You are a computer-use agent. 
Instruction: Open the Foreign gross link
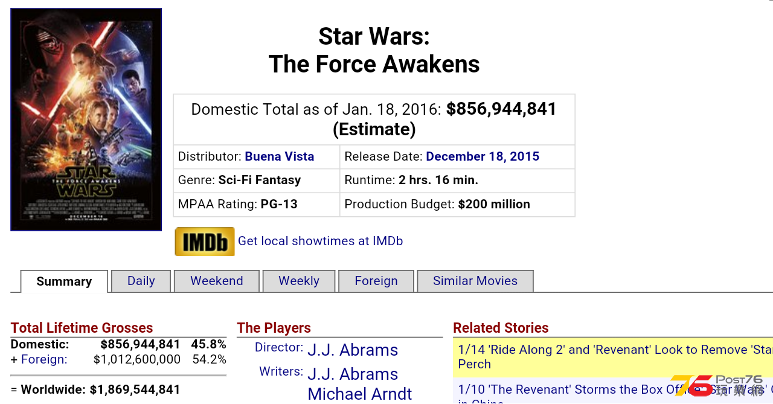tap(44, 359)
